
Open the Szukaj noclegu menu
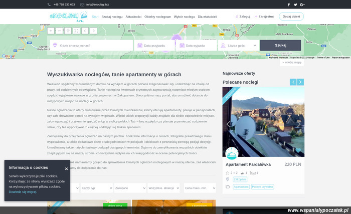tap(112, 17)
